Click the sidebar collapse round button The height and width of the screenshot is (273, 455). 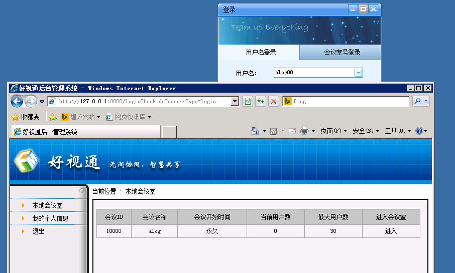click(x=82, y=190)
